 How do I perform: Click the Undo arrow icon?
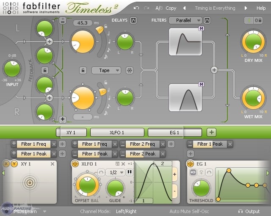tap(136, 8)
